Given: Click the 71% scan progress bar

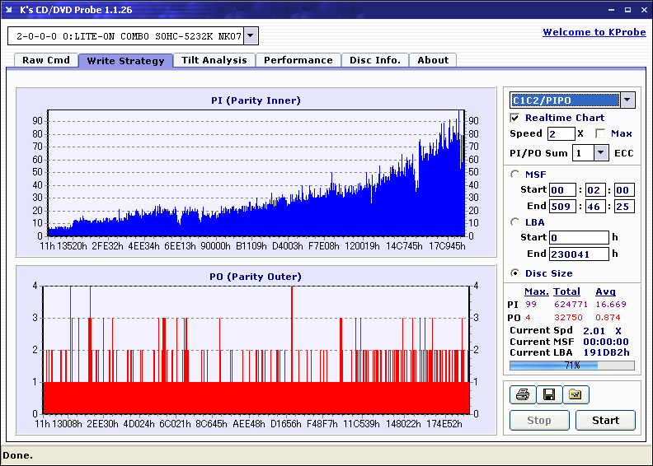Looking at the screenshot, I should point(571,365).
